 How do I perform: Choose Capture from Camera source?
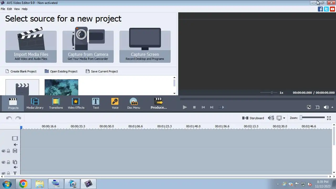coord(88,45)
